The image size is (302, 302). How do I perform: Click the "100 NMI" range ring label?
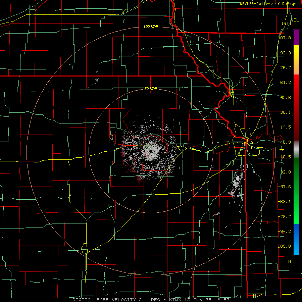[x=151, y=27]
